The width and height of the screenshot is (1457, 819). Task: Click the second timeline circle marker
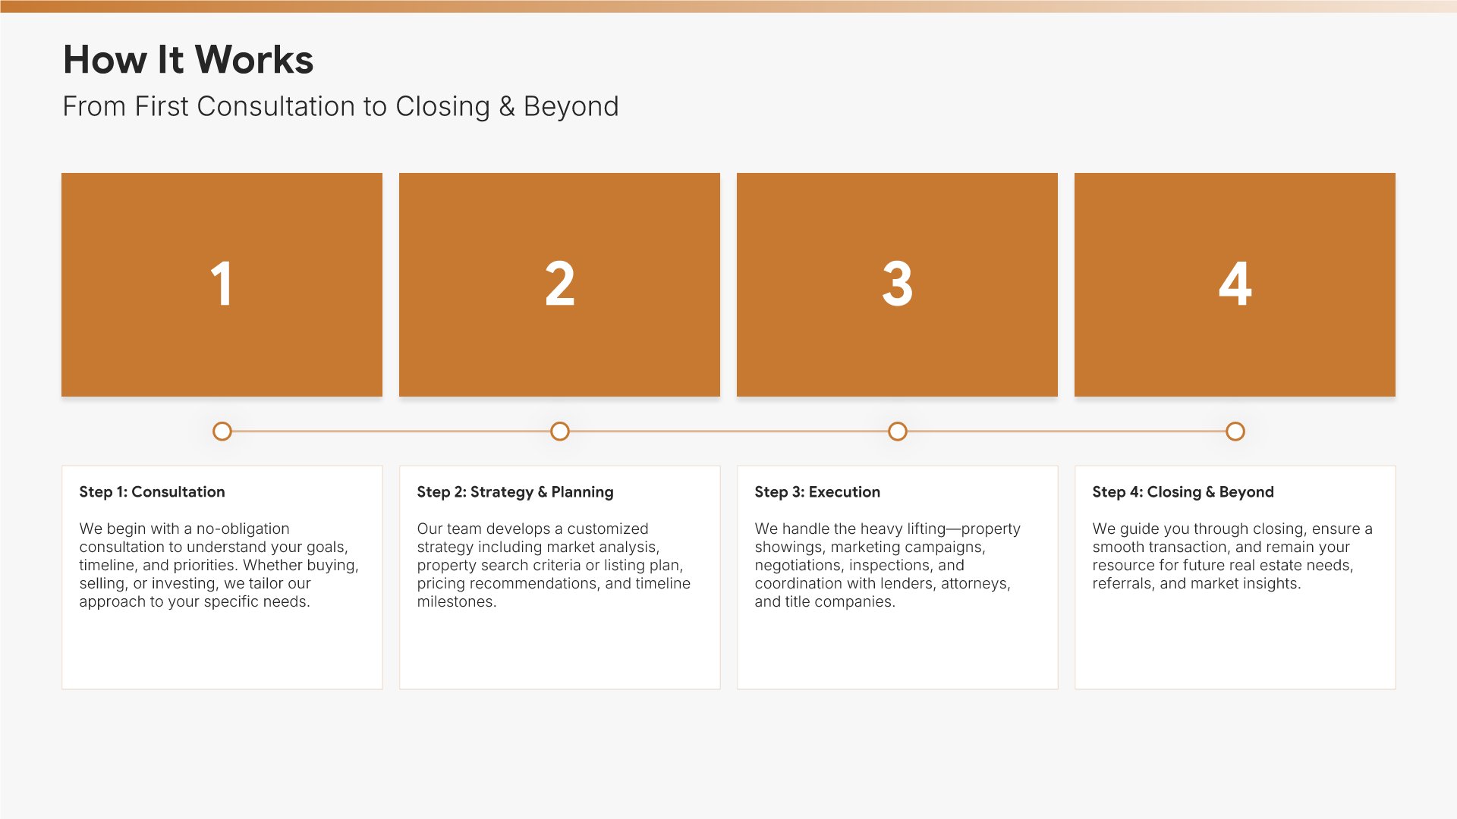tap(560, 431)
